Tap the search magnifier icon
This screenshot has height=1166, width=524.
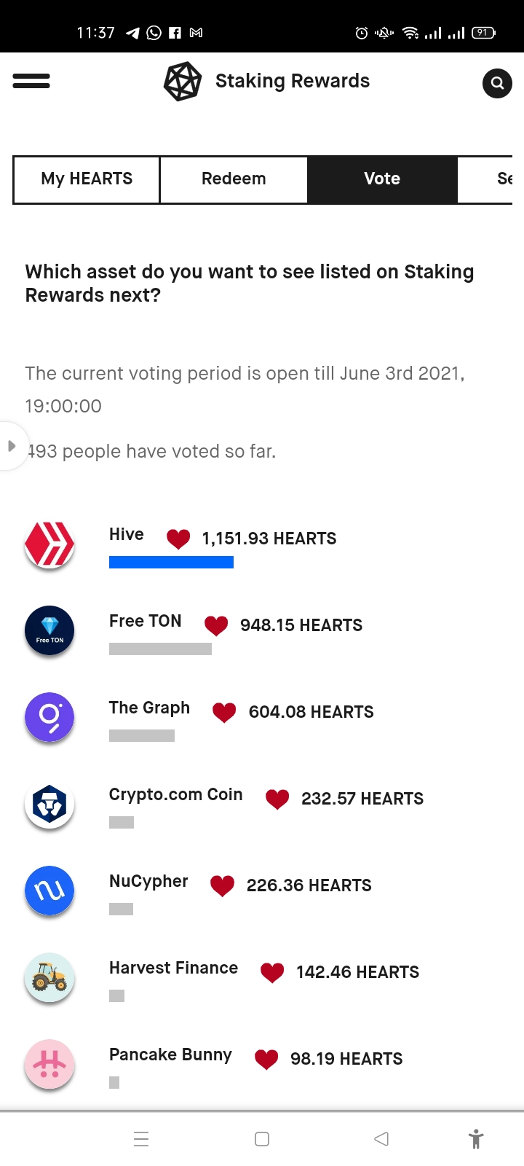497,83
